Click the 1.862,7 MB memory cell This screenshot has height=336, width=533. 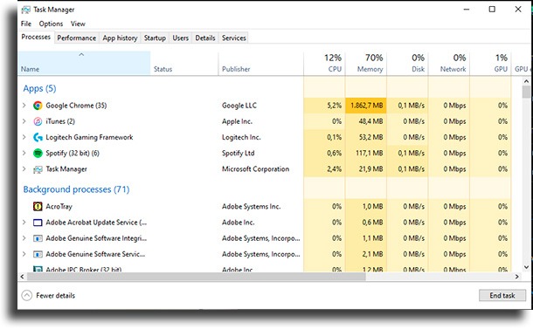pos(366,106)
